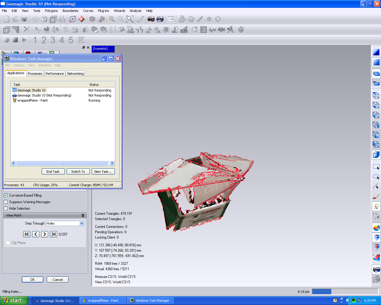Toggle the Clip Plane checkbox
Viewport: 381px width, 305px height.
[8, 243]
